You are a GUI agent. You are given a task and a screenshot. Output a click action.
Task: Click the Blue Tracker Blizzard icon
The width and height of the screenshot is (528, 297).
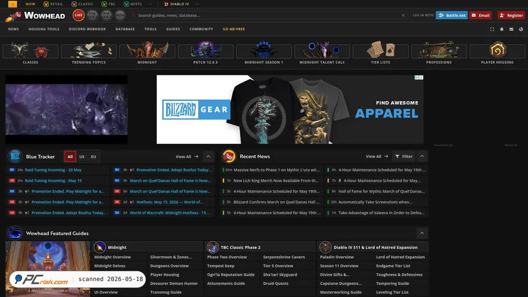click(15, 156)
